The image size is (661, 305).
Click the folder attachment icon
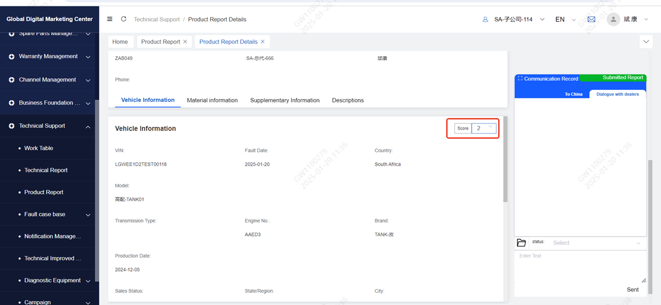click(x=521, y=243)
